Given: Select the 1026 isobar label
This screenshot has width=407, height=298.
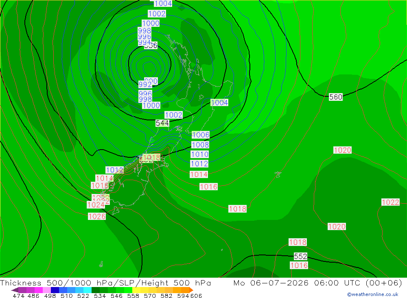Looking at the screenshot, I should [x=97, y=216].
